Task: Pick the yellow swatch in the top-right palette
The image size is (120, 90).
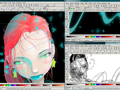Action: (90, 37)
